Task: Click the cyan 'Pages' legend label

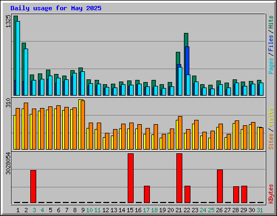Action: coord(271,66)
